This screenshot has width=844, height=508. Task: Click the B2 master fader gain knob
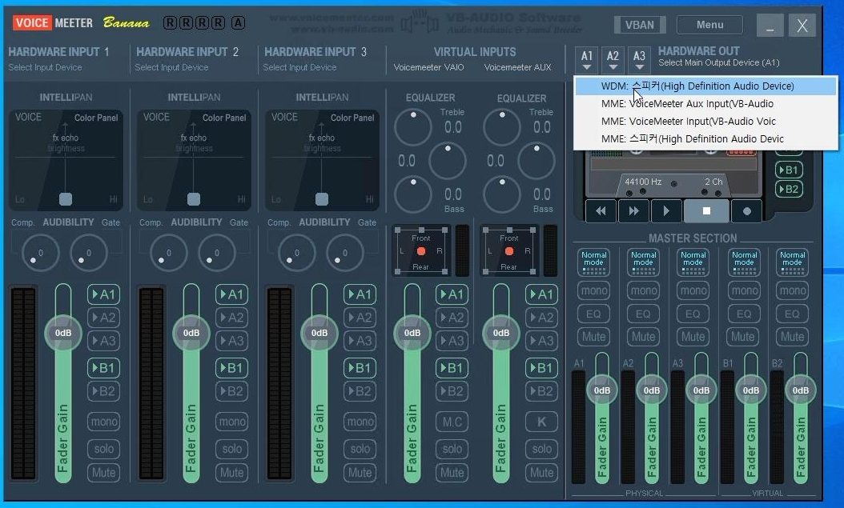801,390
